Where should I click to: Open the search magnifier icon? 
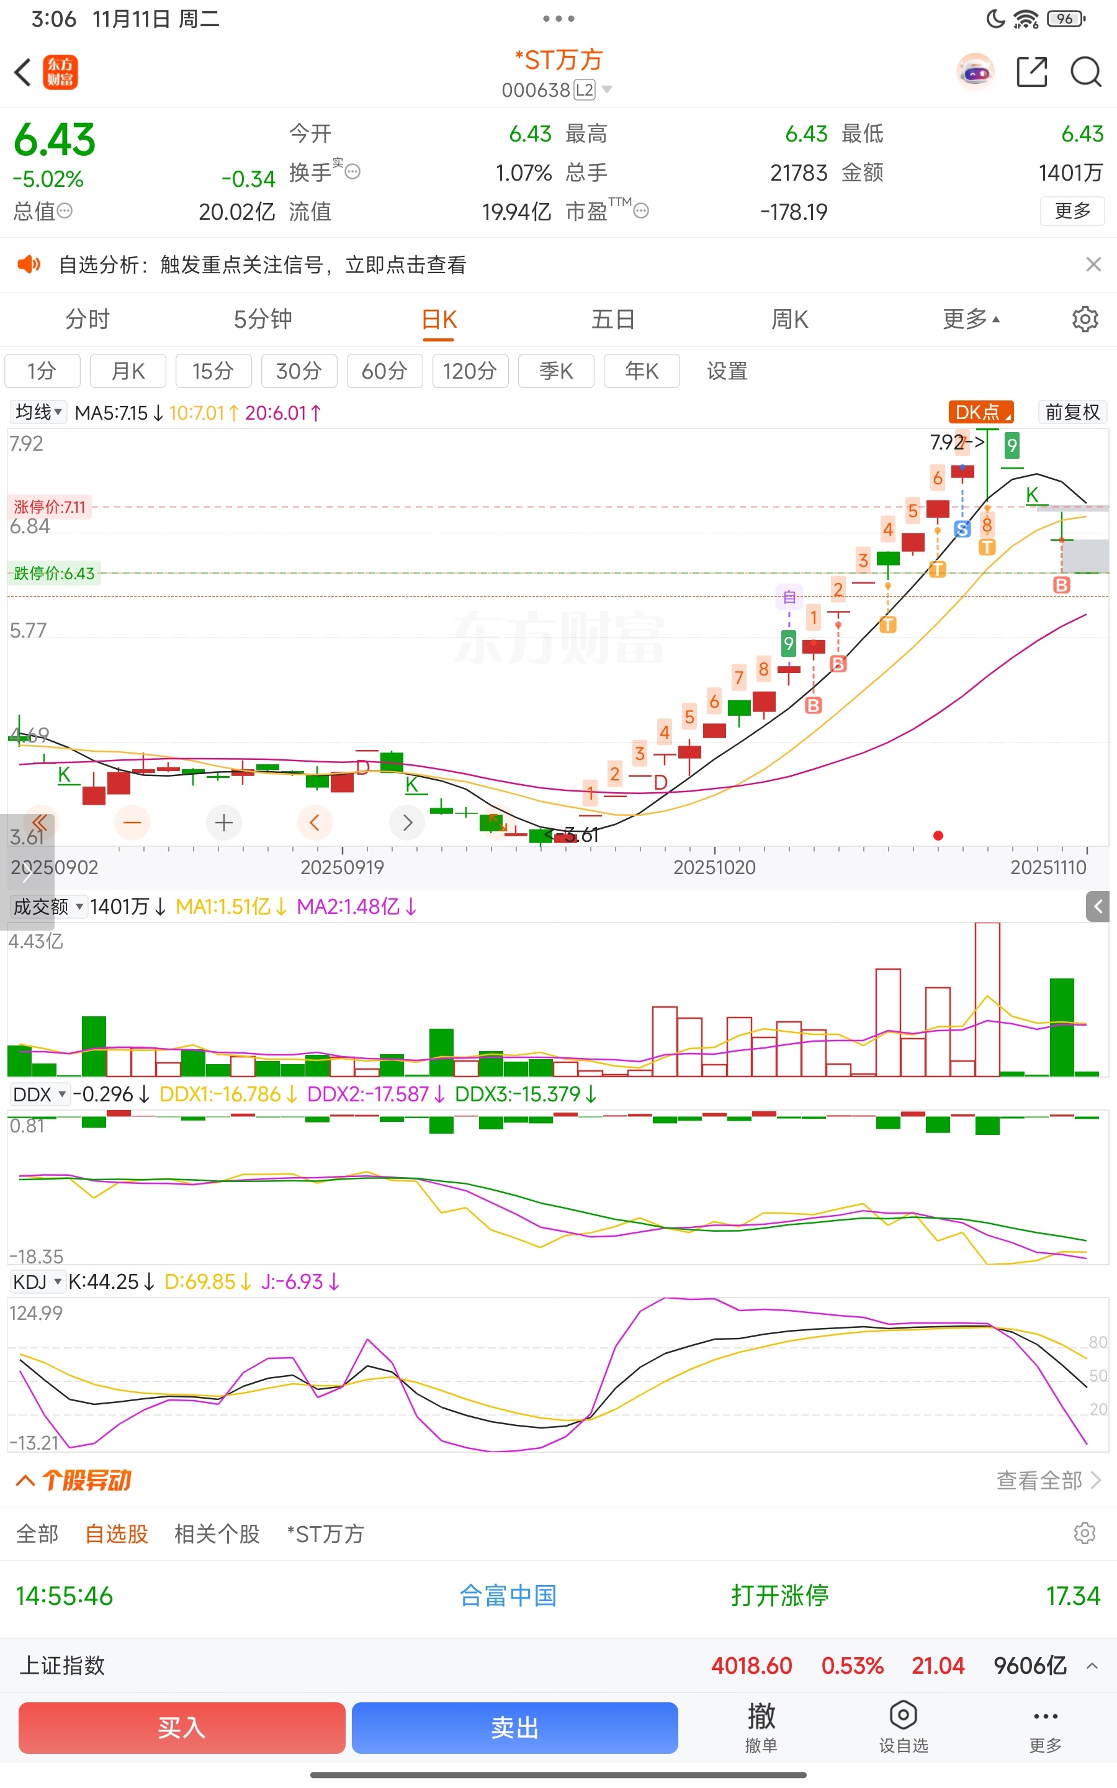1086,71
